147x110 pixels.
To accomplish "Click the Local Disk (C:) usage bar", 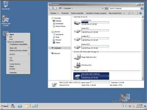I will tap(95, 22).
